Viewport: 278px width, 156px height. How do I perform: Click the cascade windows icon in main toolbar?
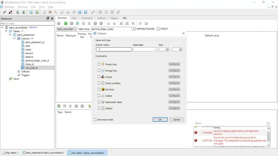(118, 12)
